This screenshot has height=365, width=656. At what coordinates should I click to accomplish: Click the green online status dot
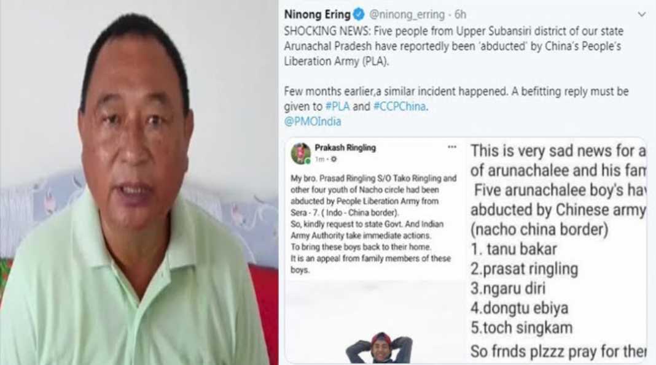(308, 161)
